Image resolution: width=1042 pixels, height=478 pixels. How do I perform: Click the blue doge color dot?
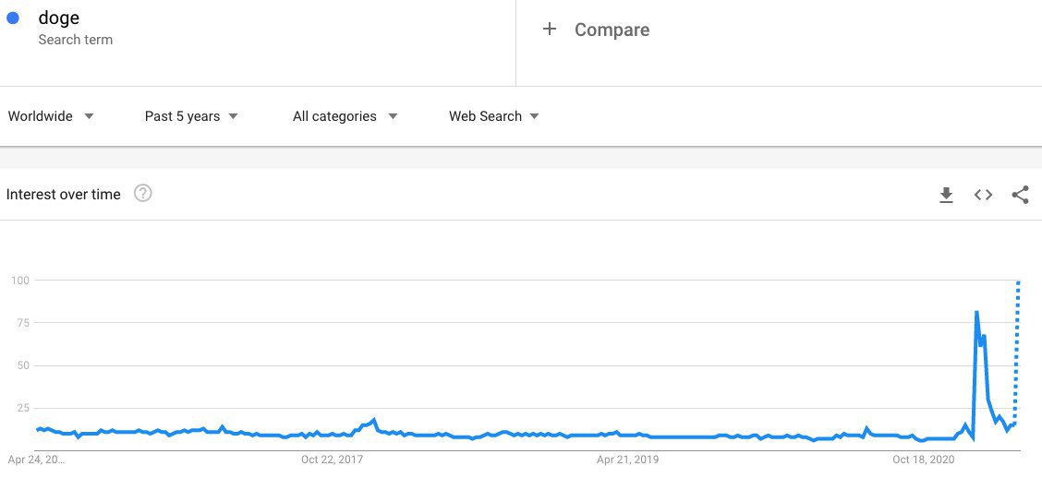click(x=13, y=18)
